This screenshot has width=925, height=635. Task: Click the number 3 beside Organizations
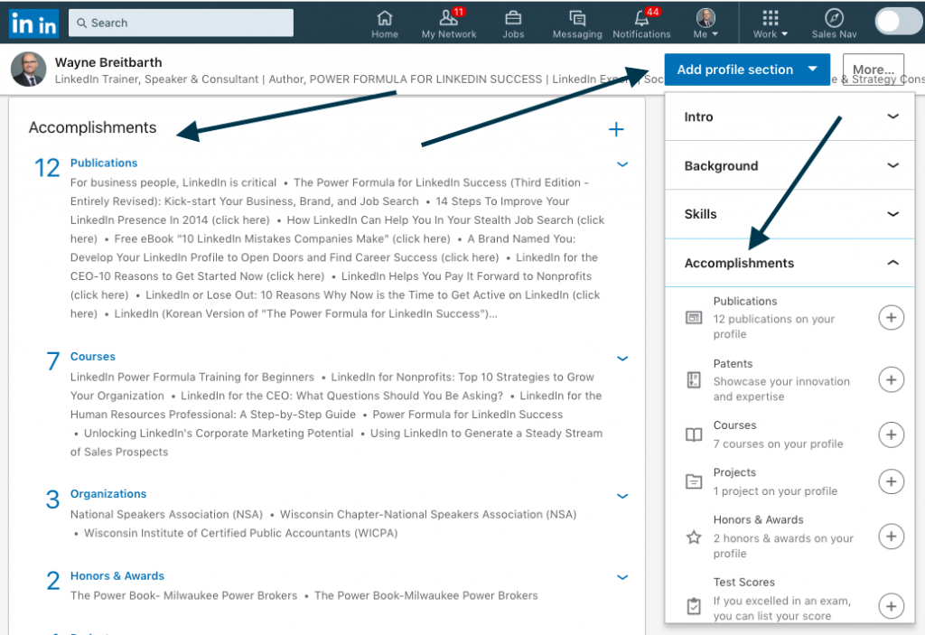53,500
